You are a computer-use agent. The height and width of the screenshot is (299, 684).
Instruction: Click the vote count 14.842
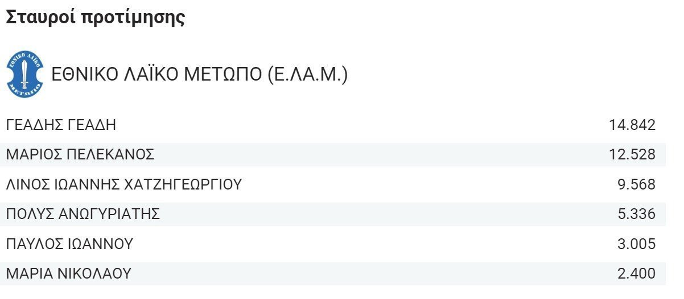pyautogui.click(x=632, y=125)
